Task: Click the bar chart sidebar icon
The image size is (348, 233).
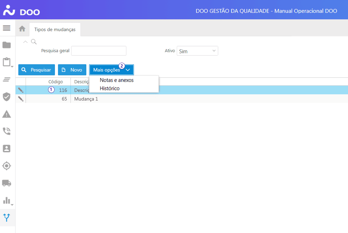Action: click(x=7, y=200)
